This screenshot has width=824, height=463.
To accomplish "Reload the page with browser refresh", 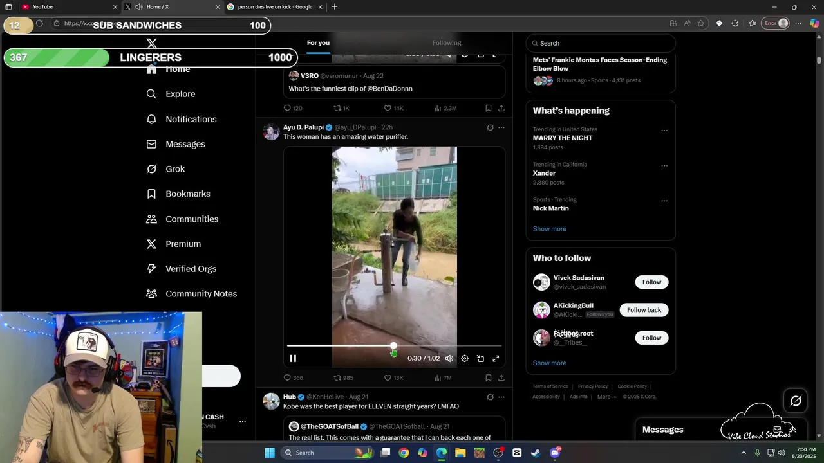I will pos(39,23).
